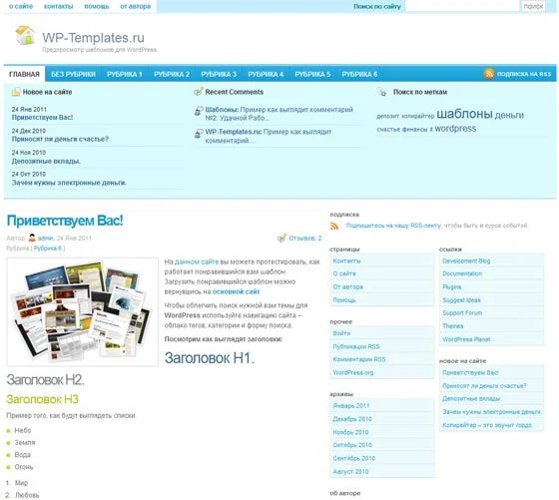
Task: Open the от автора top link
Action: 136,6
